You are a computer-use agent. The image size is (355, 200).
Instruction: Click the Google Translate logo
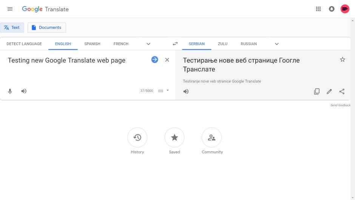[45, 9]
